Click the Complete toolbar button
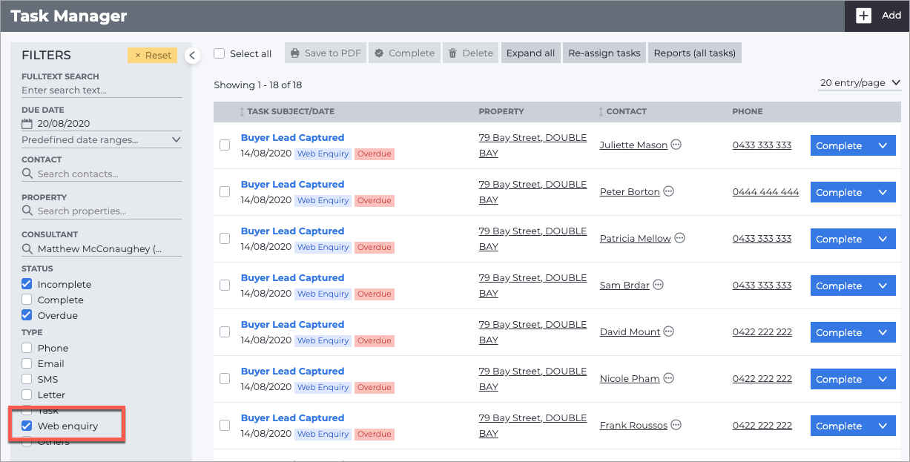Screen dimensions: 910x462 coord(405,53)
